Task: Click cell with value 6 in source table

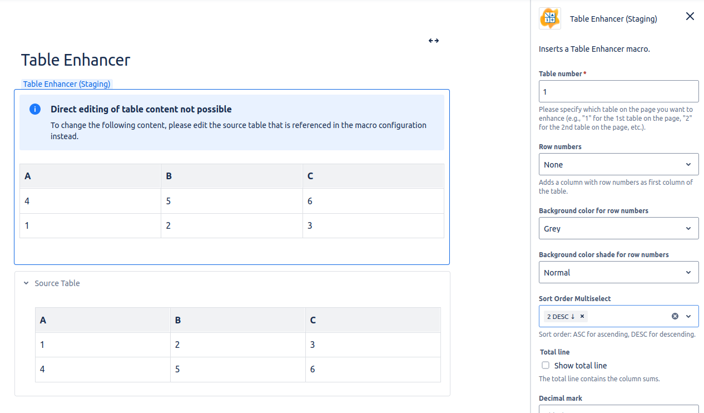Action: 313,369
